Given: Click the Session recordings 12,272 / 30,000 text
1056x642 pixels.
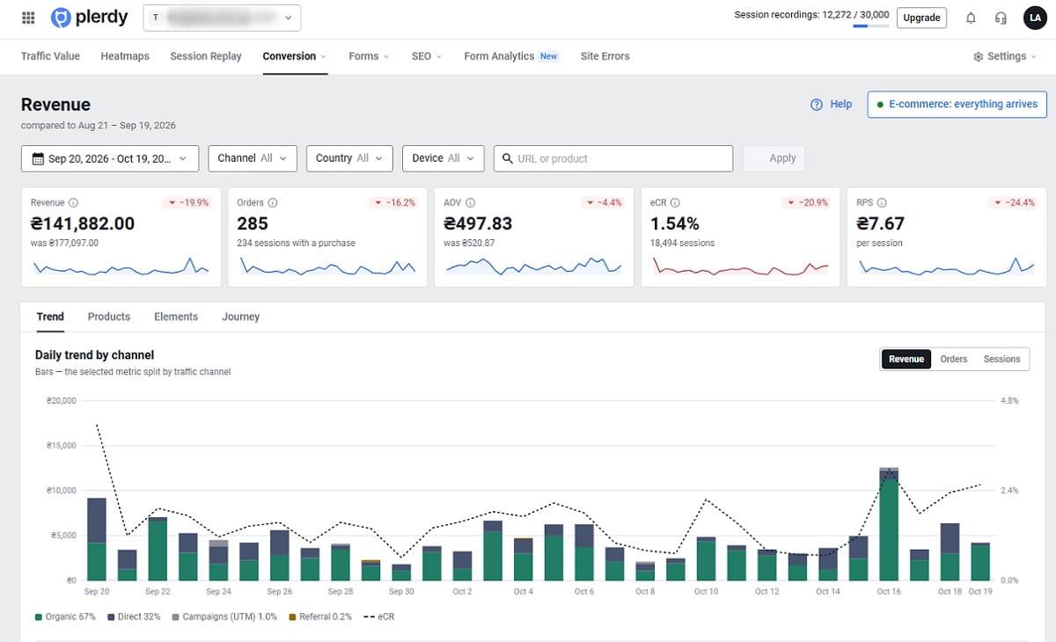Looking at the screenshot, I should (x=811, y=15).
